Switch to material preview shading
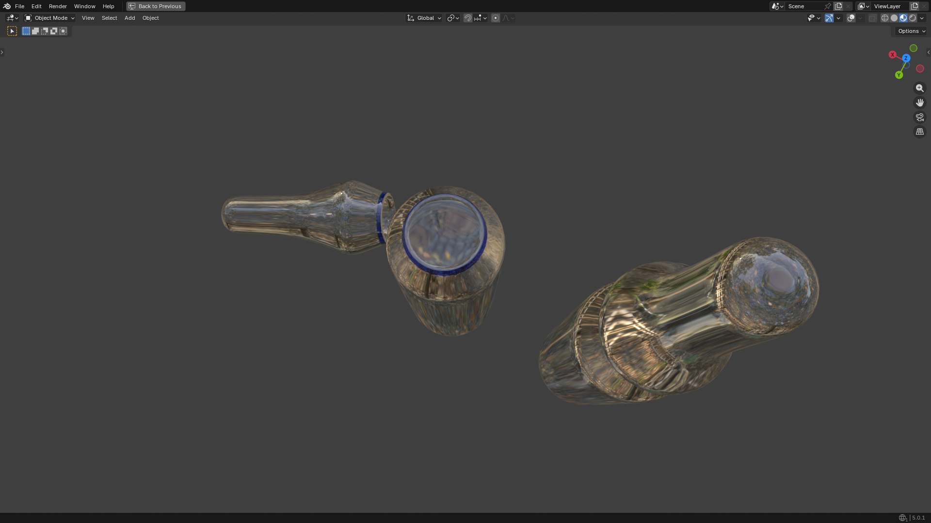The width and height of the screenshot is (931, 523). (903, 18)
